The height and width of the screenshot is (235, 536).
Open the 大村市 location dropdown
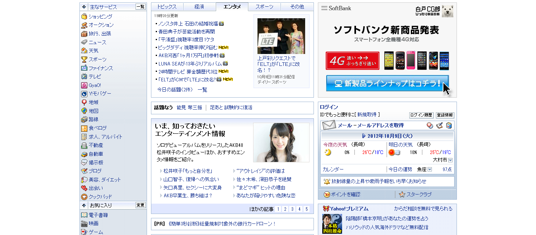pyautogui.click(x=450, y=160)
